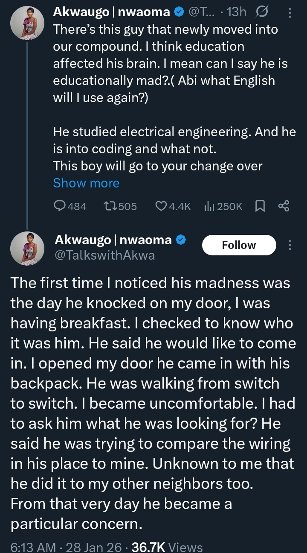The width and height of the screenshot is (307, 553).
Task: Expand the tweet with Show more
Action: point(86,183)
